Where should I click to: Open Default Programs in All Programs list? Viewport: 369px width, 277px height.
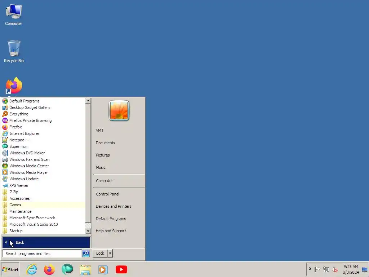[x=44, y=101]
